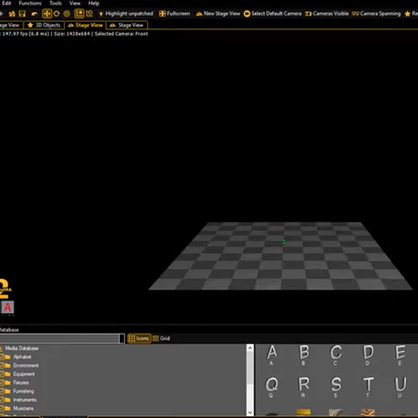Switch media view to Grid

pyautogui.click(x=161, y=339)
